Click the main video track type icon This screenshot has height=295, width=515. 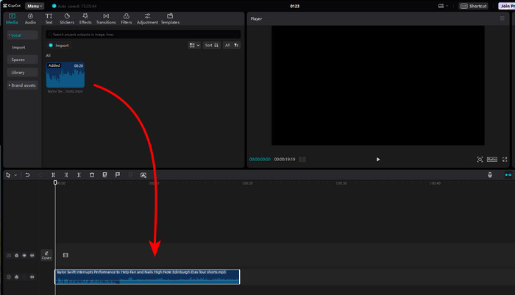9,255
